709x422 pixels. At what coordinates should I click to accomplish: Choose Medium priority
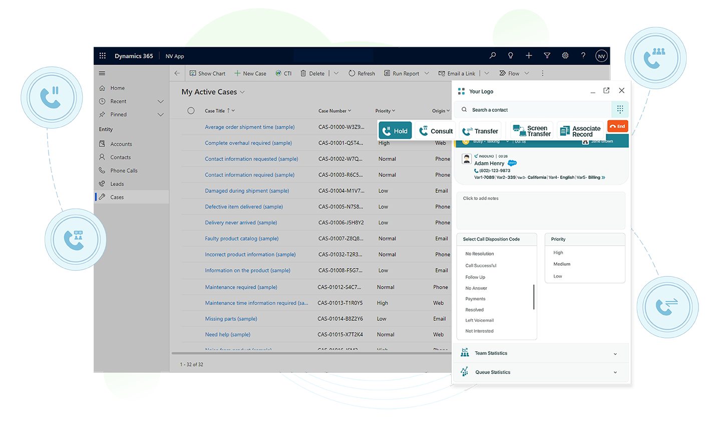pyautogui.click(x=562, y=264)
